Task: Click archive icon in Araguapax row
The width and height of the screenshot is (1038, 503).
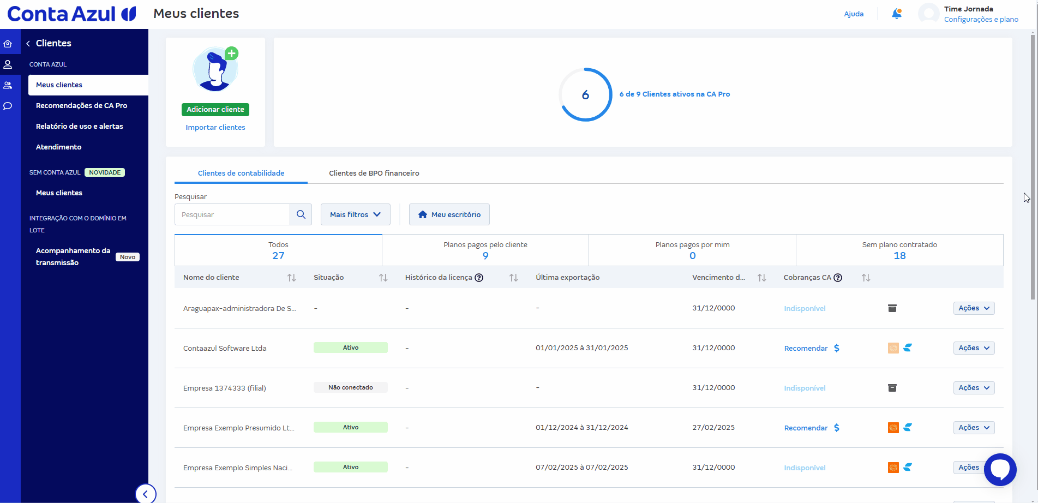Action: point(892,308)
